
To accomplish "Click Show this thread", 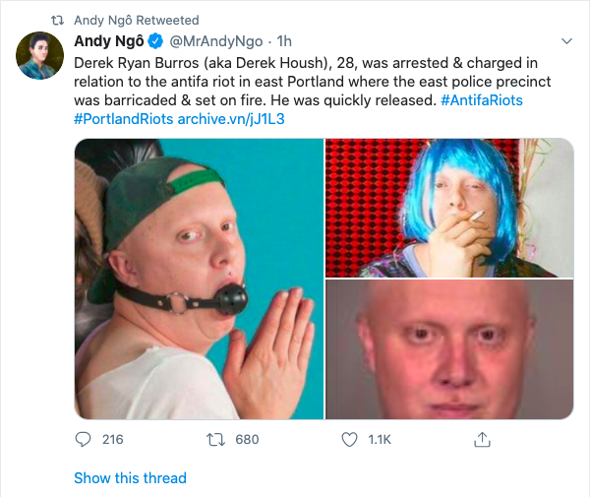I will tap(130, 477).
